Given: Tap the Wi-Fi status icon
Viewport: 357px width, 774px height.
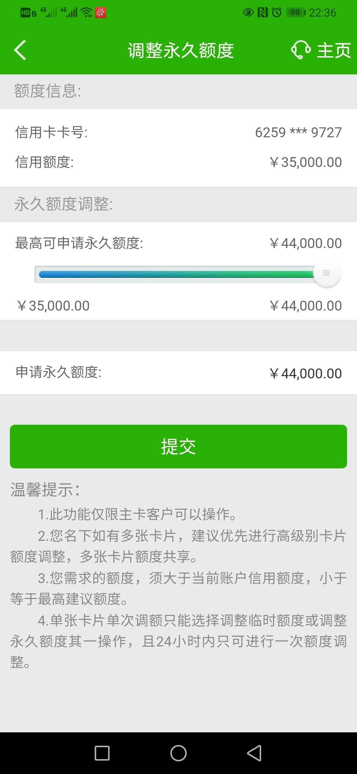Looking at the screenshot, I should (x=87, y=13).
